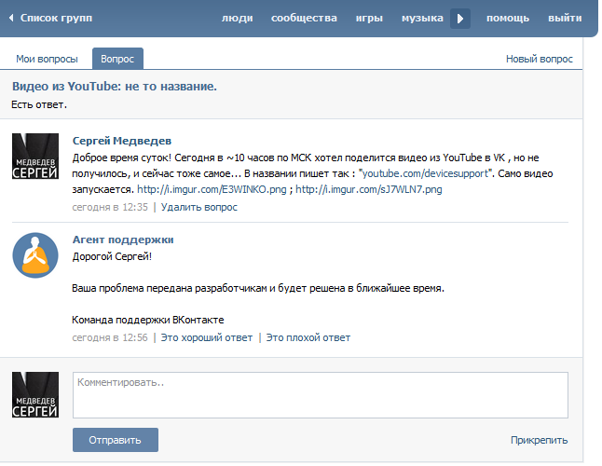Open the youtube.com/devicesupport link
602x466 pixels.
click(425, 173)
